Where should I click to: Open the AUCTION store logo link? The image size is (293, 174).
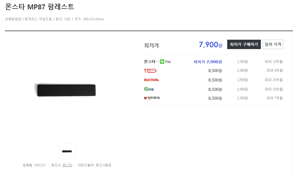click(x=152, y=80)
